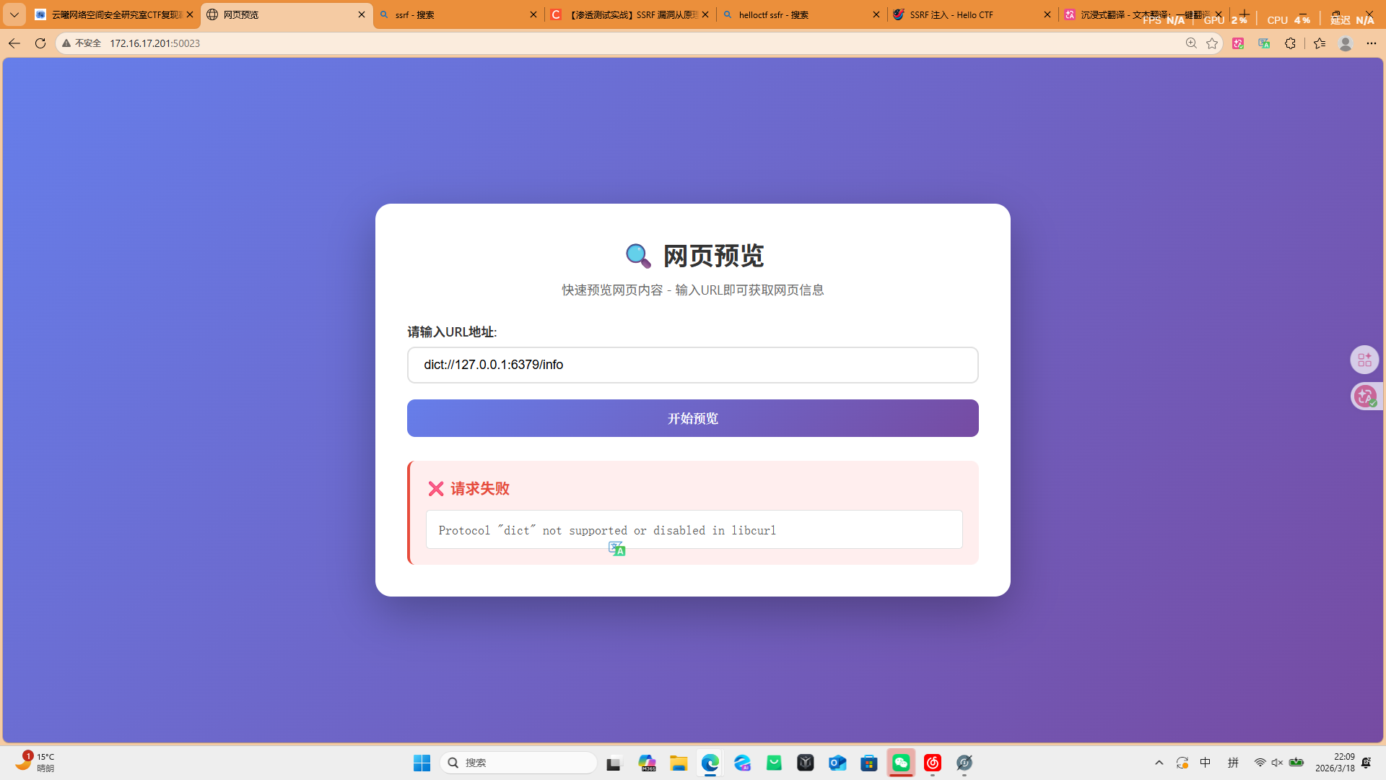Click floating sidebar grid widget icon

coord(1364,360)
